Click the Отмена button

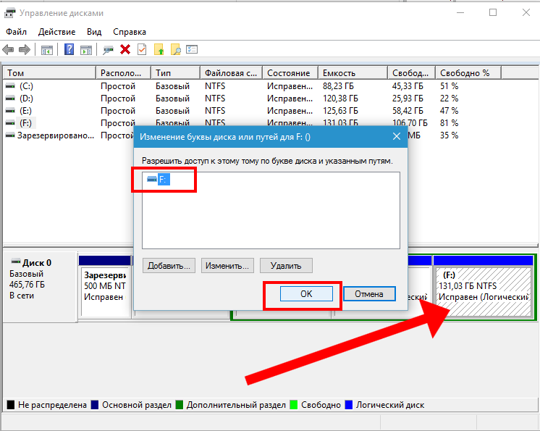point(369,294)
